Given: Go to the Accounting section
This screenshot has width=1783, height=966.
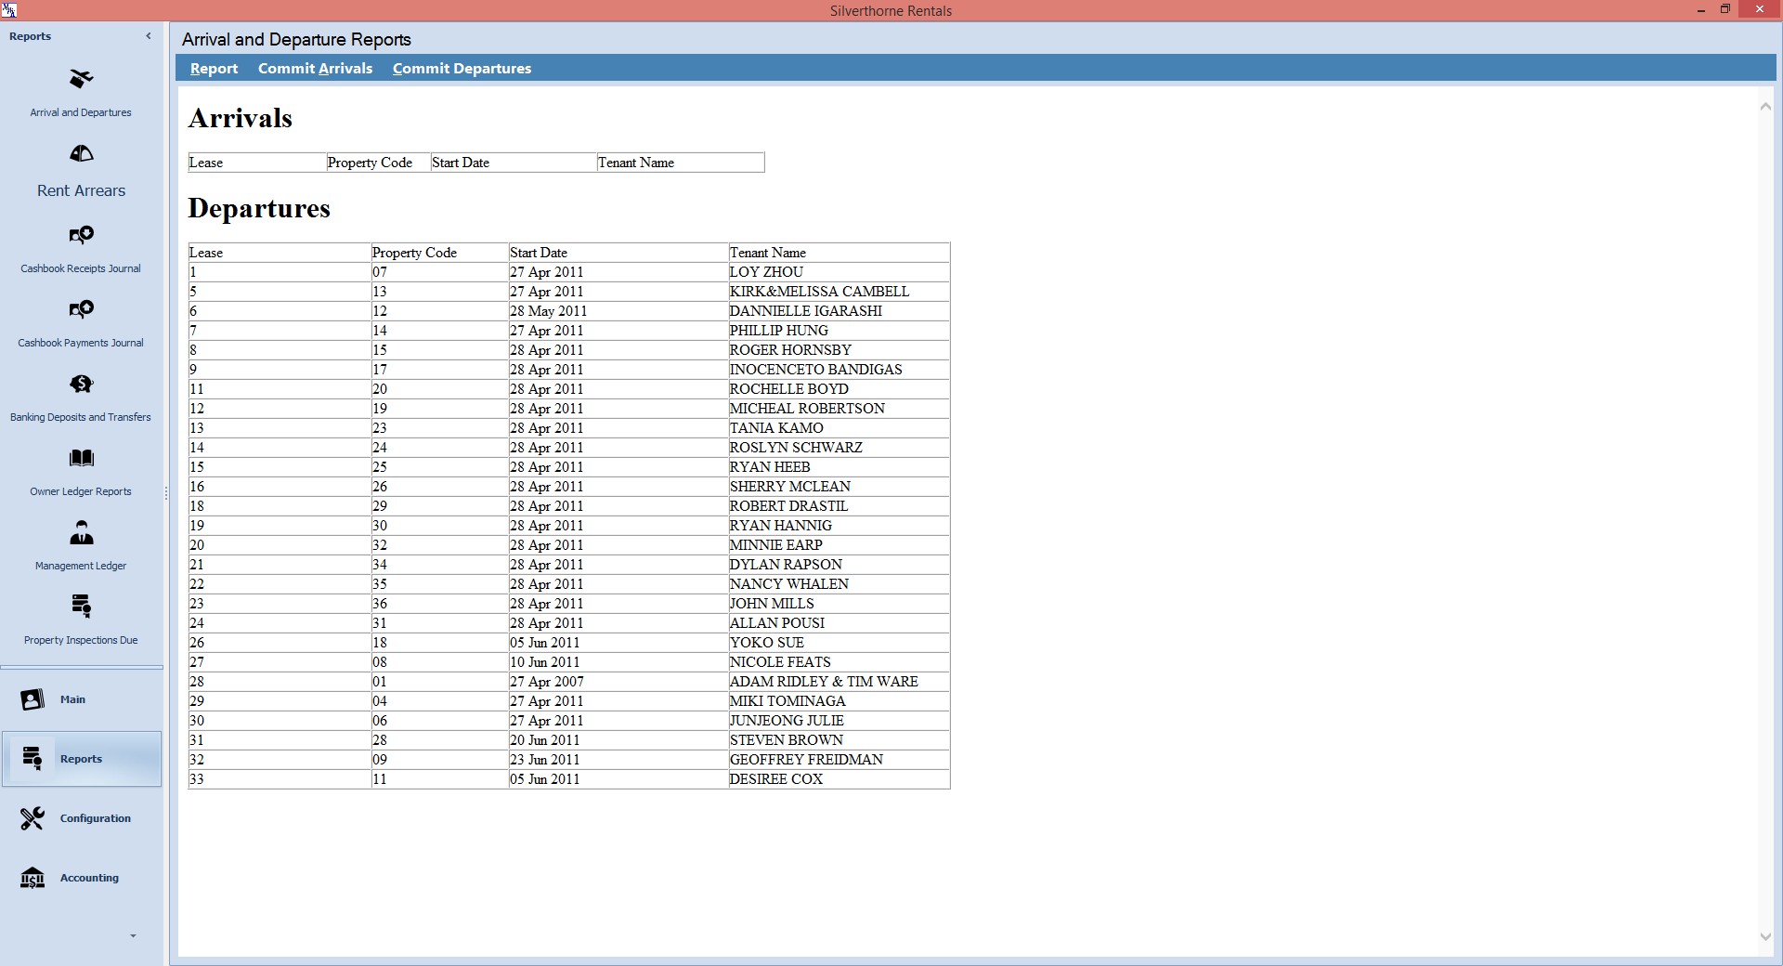Looking at the screenshot, I should coord(89,878).
